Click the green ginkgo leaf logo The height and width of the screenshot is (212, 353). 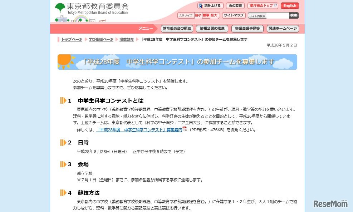(60, 8)
